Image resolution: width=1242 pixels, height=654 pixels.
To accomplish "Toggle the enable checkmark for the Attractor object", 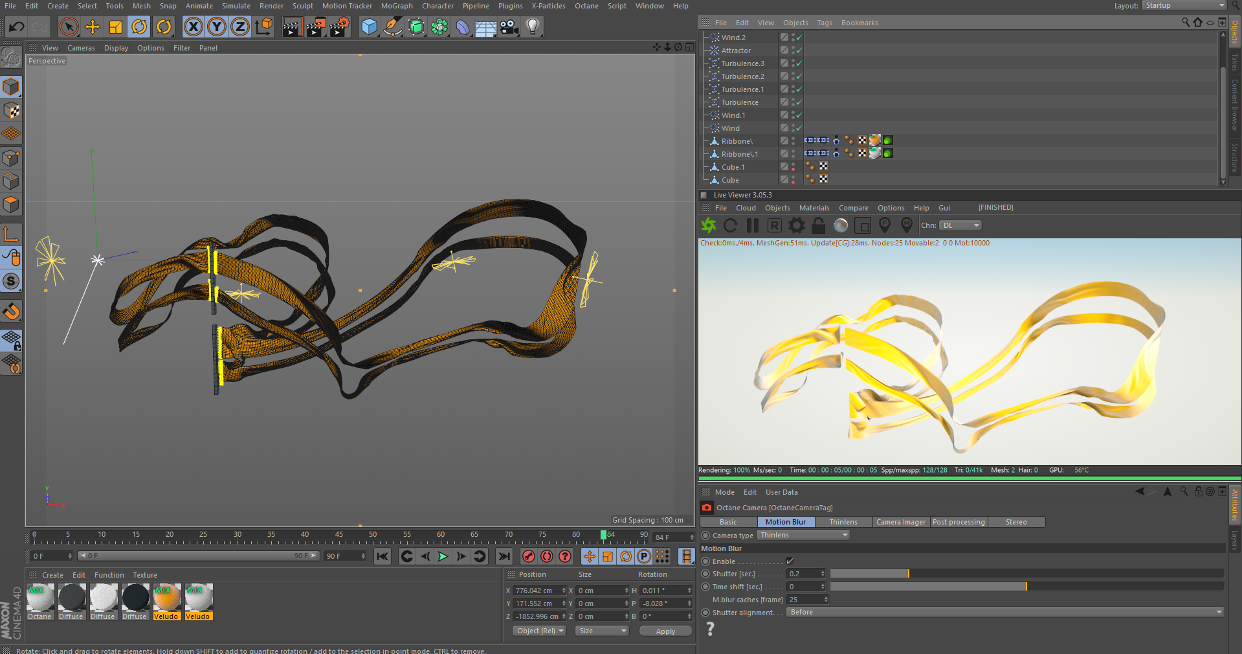I will tap(799, 51).
